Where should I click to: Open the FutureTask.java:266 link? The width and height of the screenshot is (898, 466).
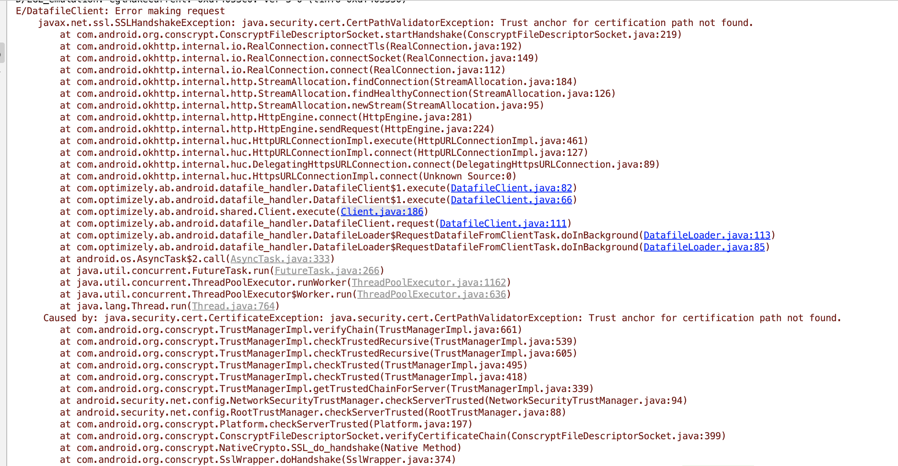click(x=327, y=271)
